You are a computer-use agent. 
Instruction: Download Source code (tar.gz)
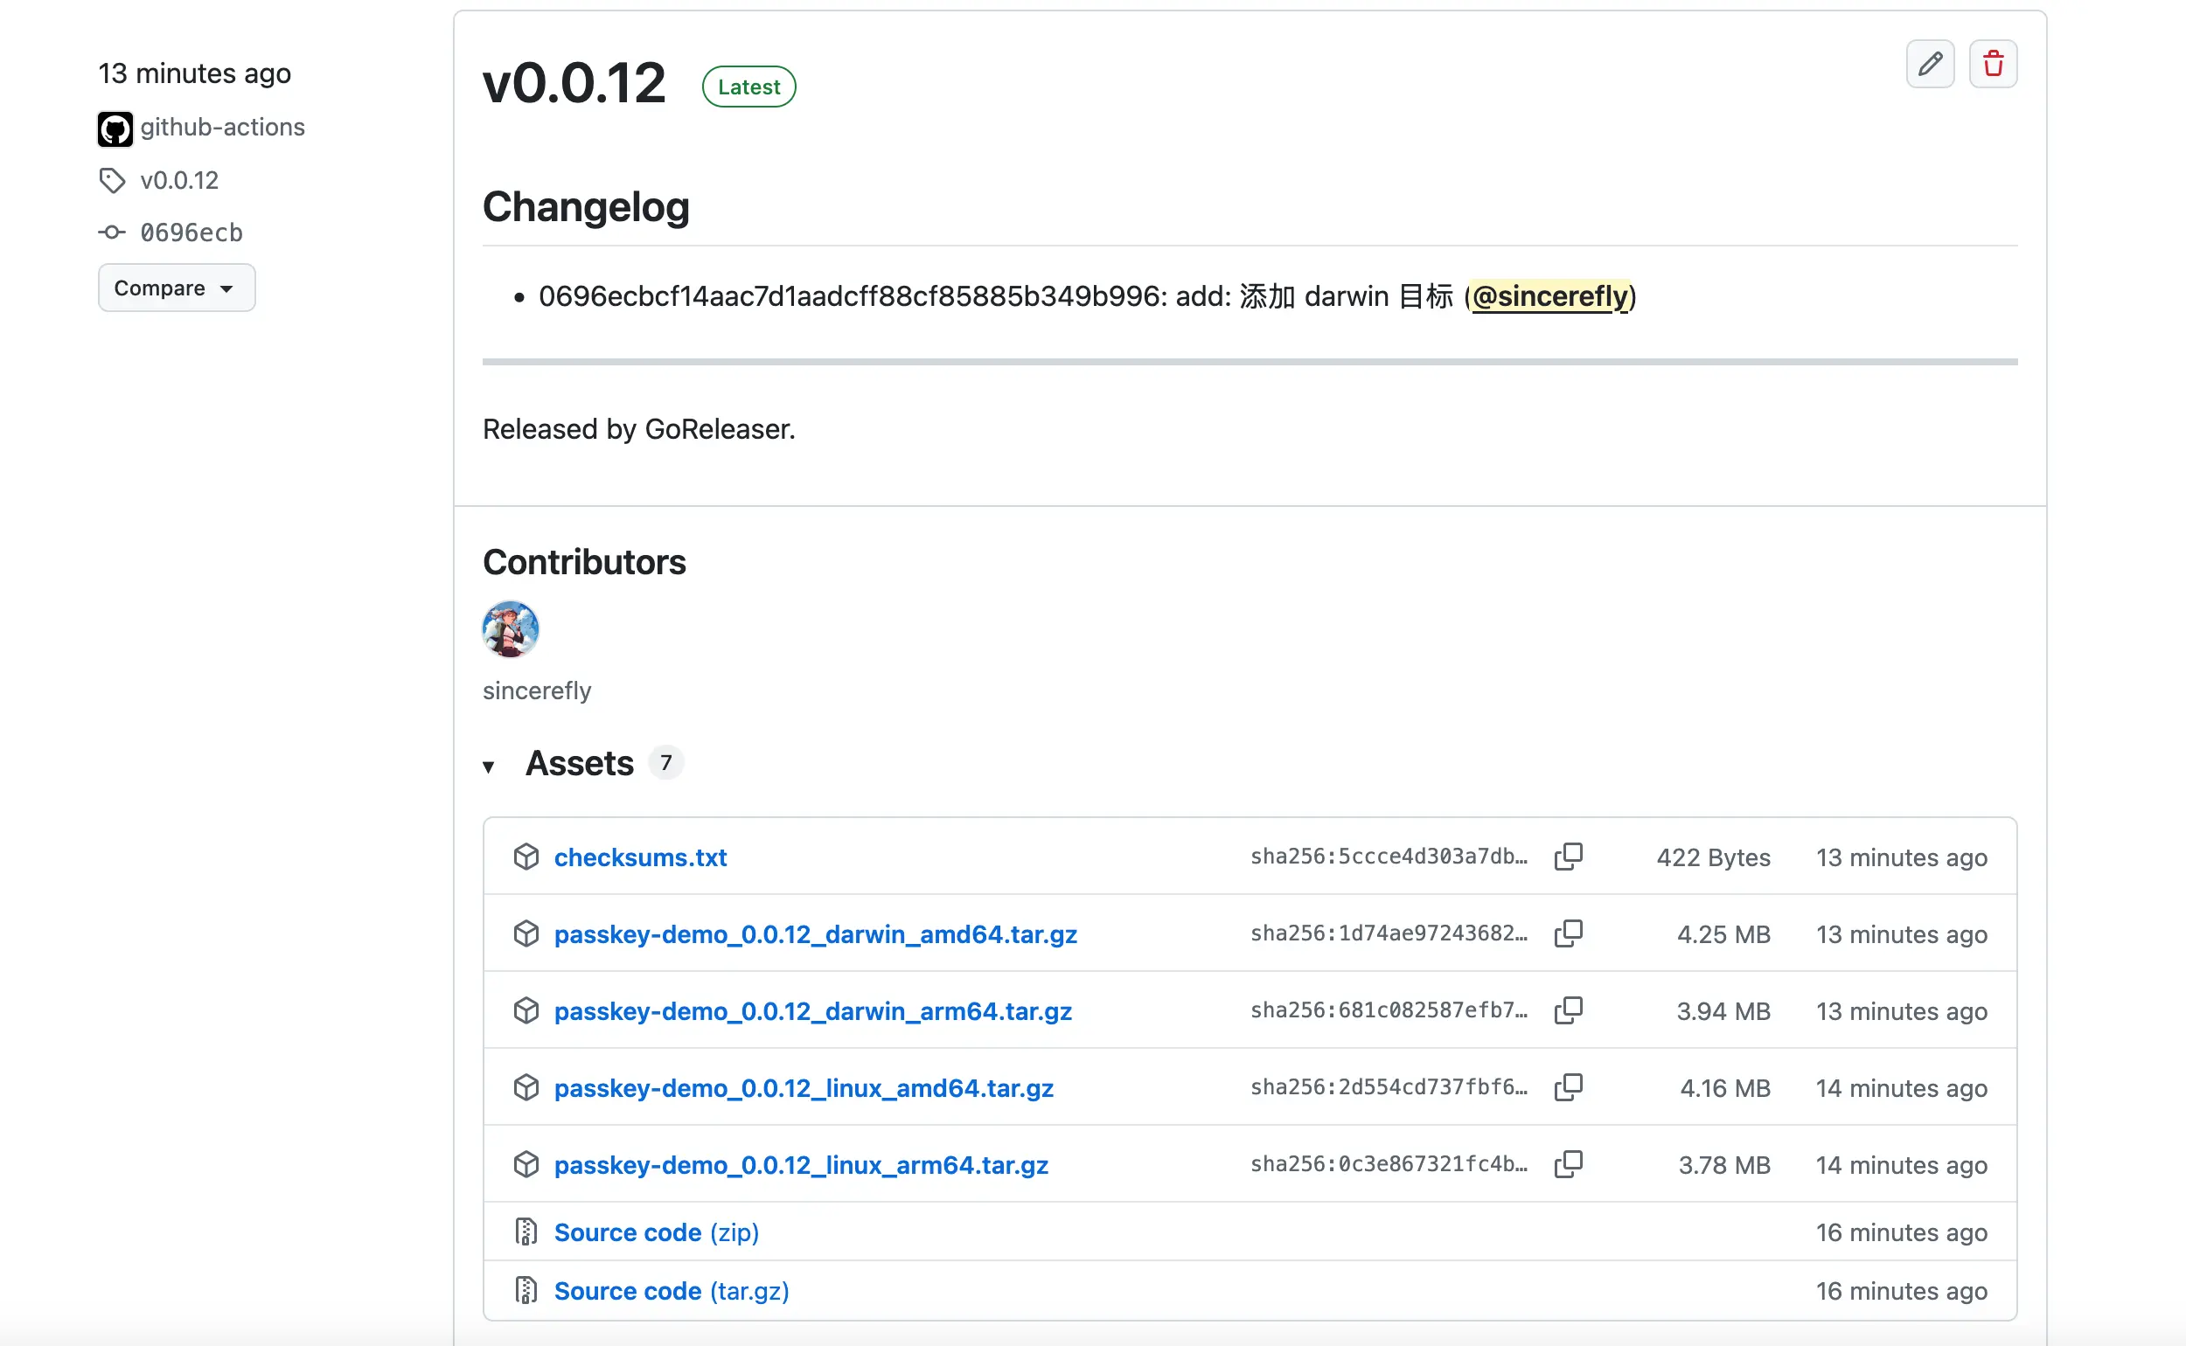(671, 1291)
